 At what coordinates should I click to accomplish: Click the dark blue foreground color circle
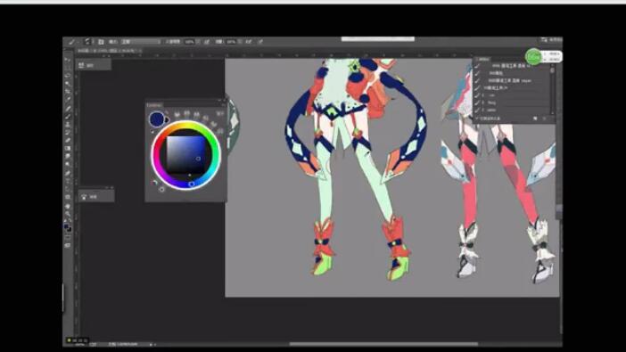tap(157, 119)
